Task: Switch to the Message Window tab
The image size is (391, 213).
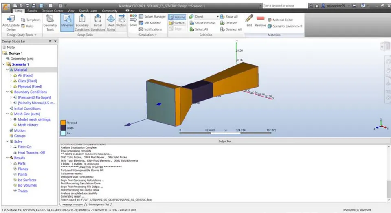Action: tap(72, 204)
